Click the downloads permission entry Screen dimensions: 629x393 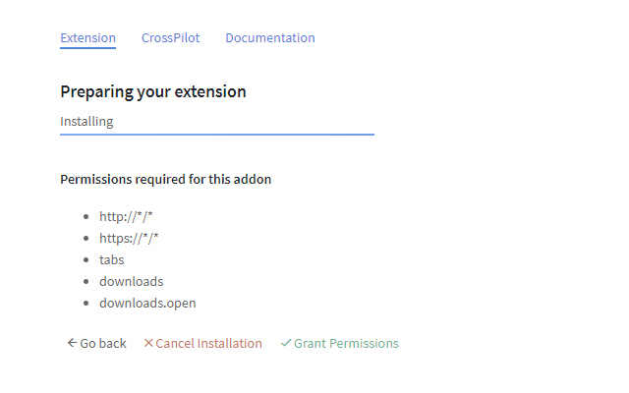click(x=131, y=281)
